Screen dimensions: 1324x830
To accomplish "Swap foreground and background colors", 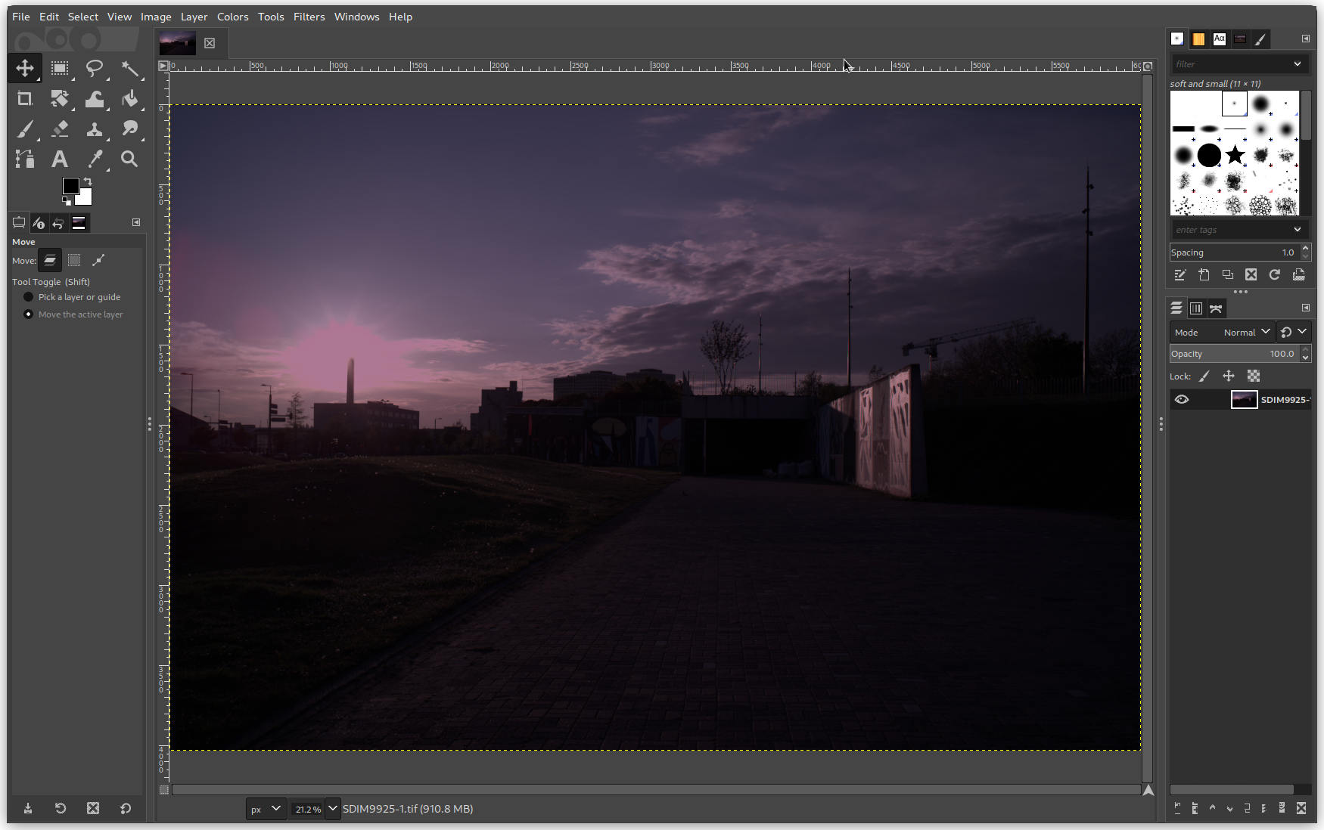I will pyautogui.click(x=88, y=181).
